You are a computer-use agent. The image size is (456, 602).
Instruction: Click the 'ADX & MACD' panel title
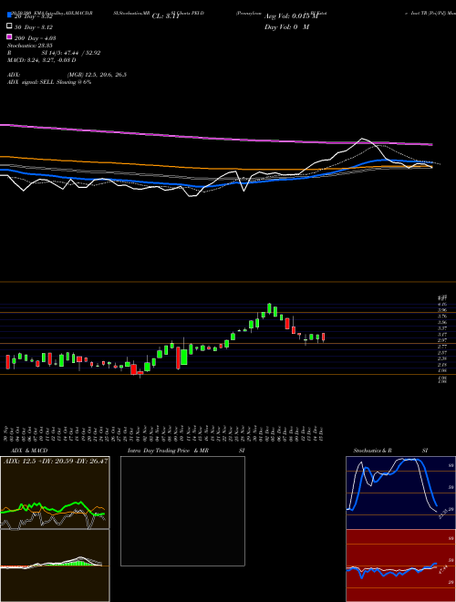point(29,451)
